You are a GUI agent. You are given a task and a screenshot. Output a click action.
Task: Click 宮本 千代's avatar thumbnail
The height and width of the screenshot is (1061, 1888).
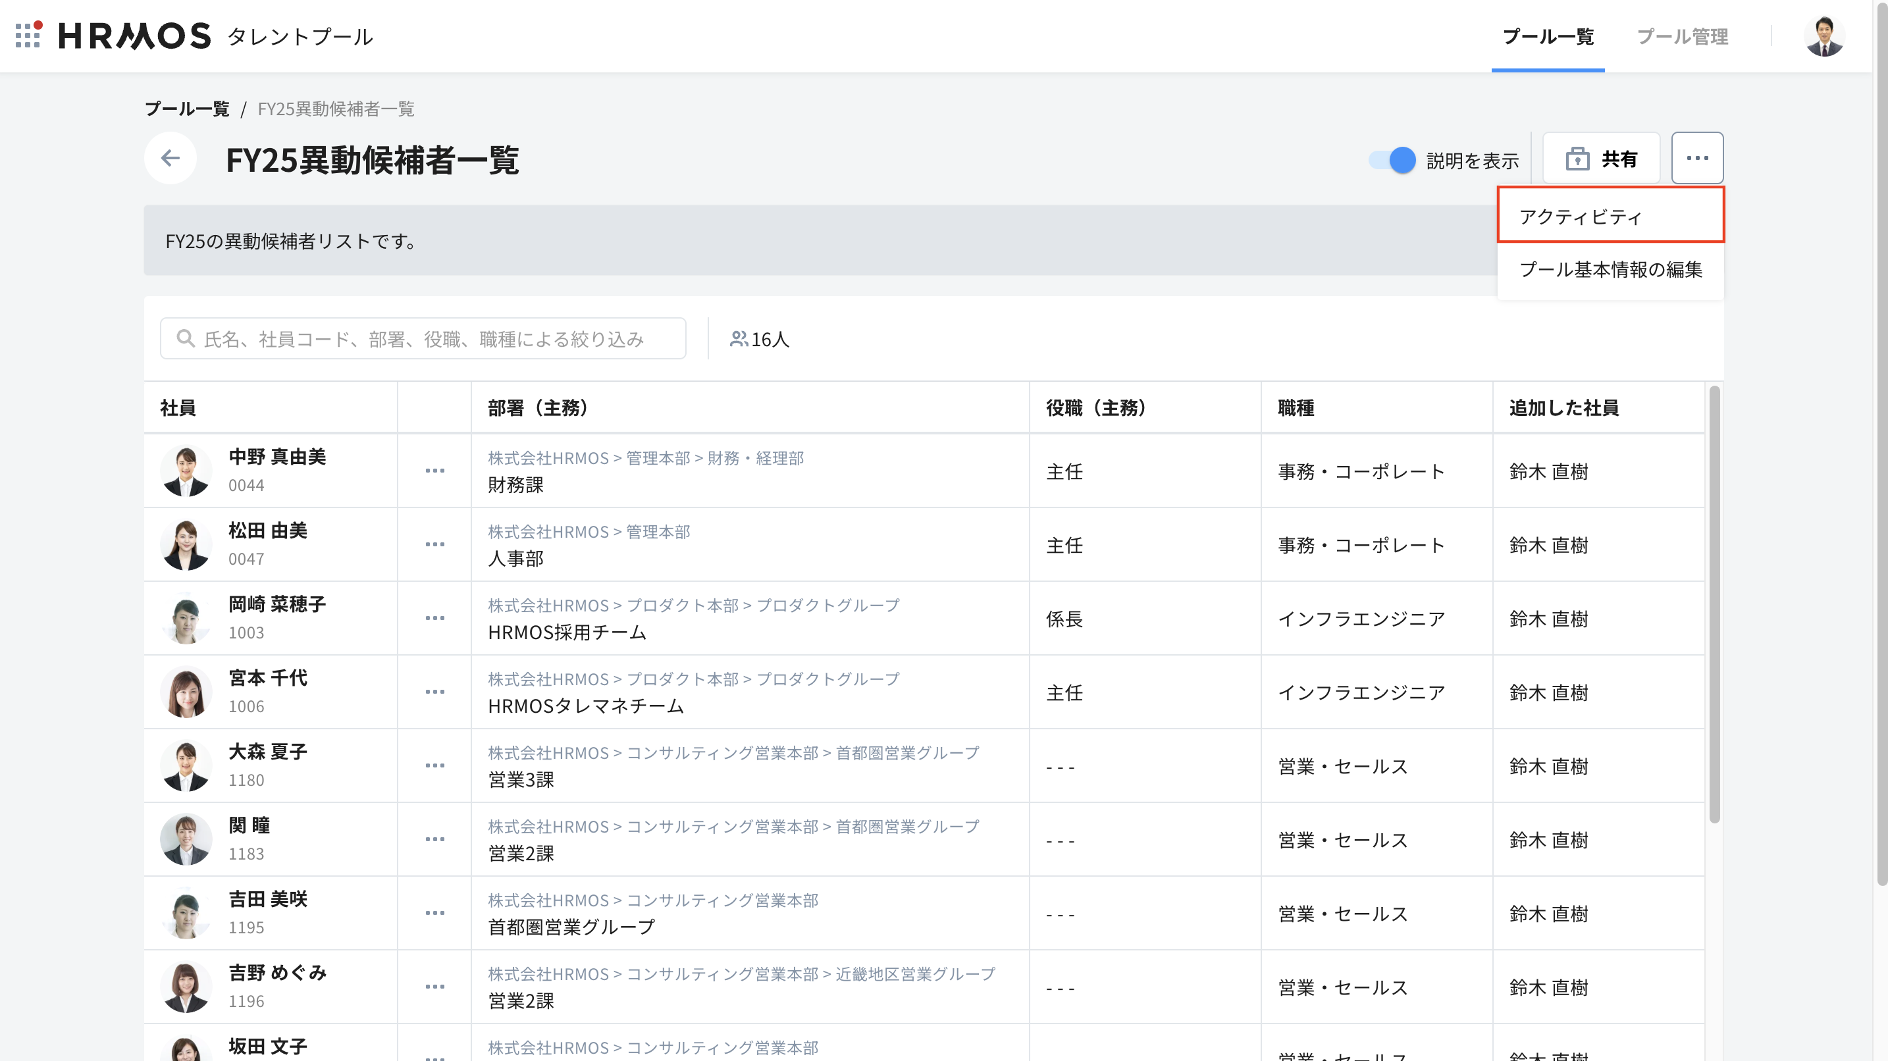186,692
